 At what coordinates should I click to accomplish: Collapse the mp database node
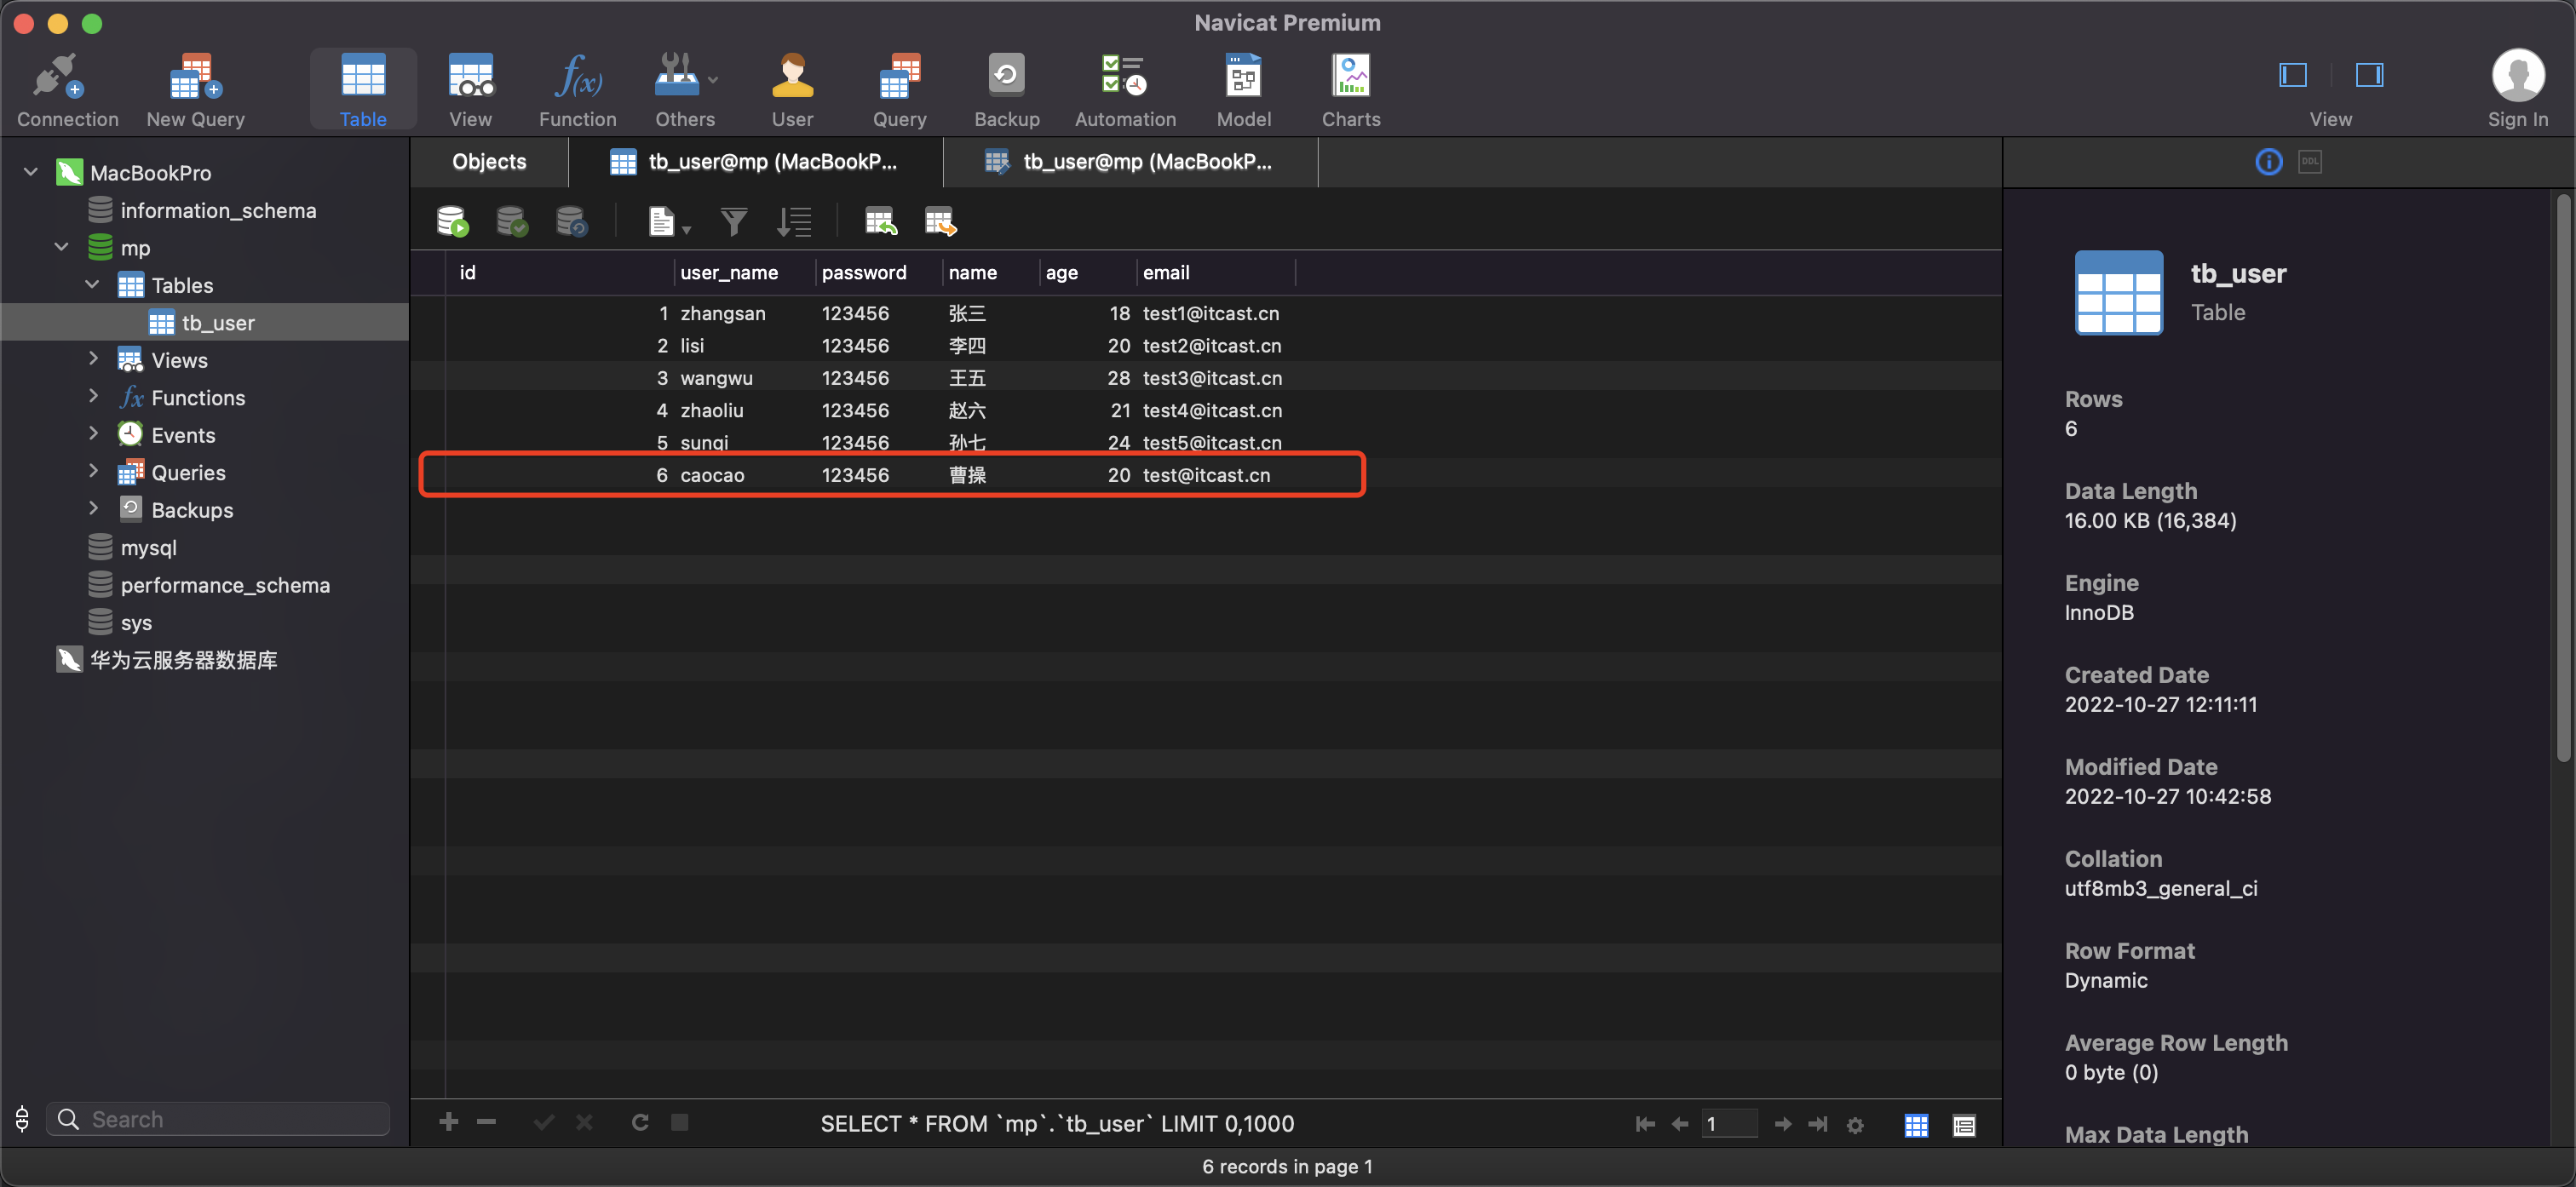(62, 247)
